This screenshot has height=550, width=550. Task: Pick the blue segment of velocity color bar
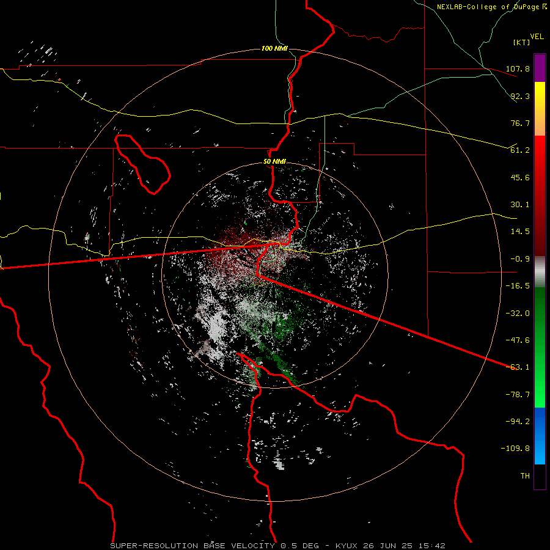point(540,436)
